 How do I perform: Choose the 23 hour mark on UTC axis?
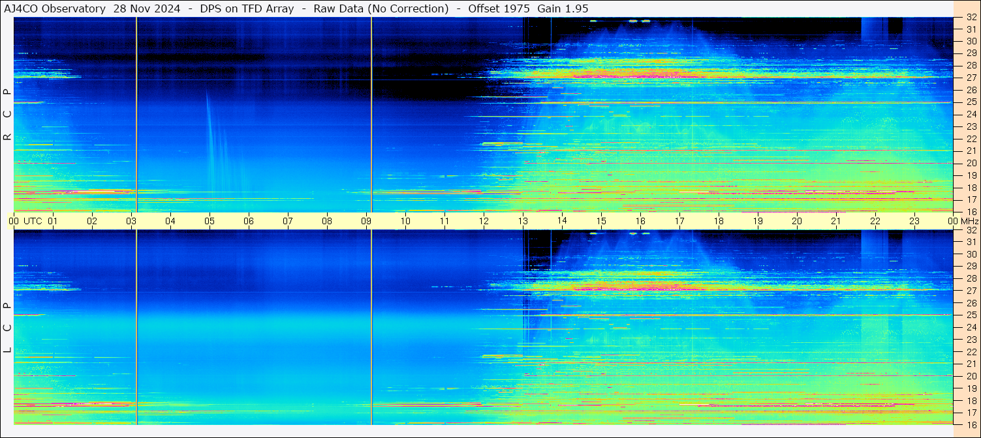[914, 221]
